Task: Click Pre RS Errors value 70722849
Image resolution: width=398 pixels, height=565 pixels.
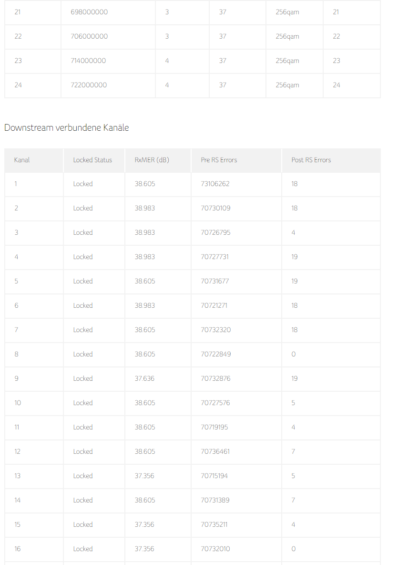Action: tap(215, 354)
